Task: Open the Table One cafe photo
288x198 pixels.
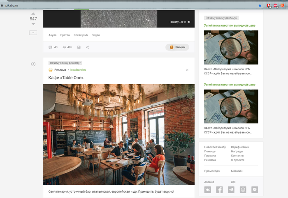Action: point(119,134)
